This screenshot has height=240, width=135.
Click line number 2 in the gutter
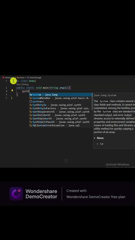point(6,88)
